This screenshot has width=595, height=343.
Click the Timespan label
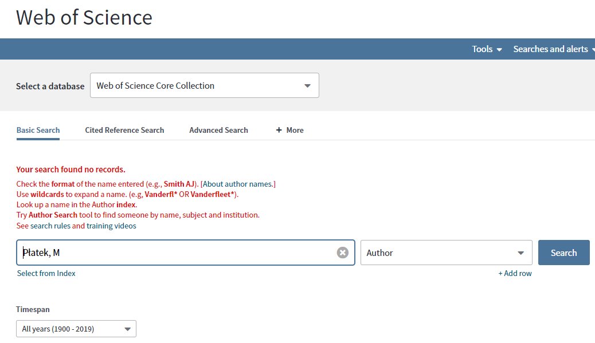[x=33, y=309]
